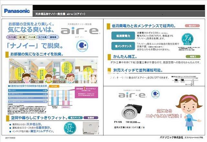Click the text 消費電力わずか3.8W
This screenshot has width=207, height=142.
pyautogui.click(x=147, y=33)
